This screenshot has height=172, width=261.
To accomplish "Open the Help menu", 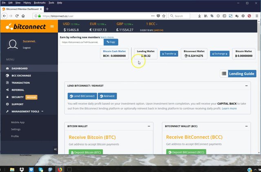I will tap(60, 3).
